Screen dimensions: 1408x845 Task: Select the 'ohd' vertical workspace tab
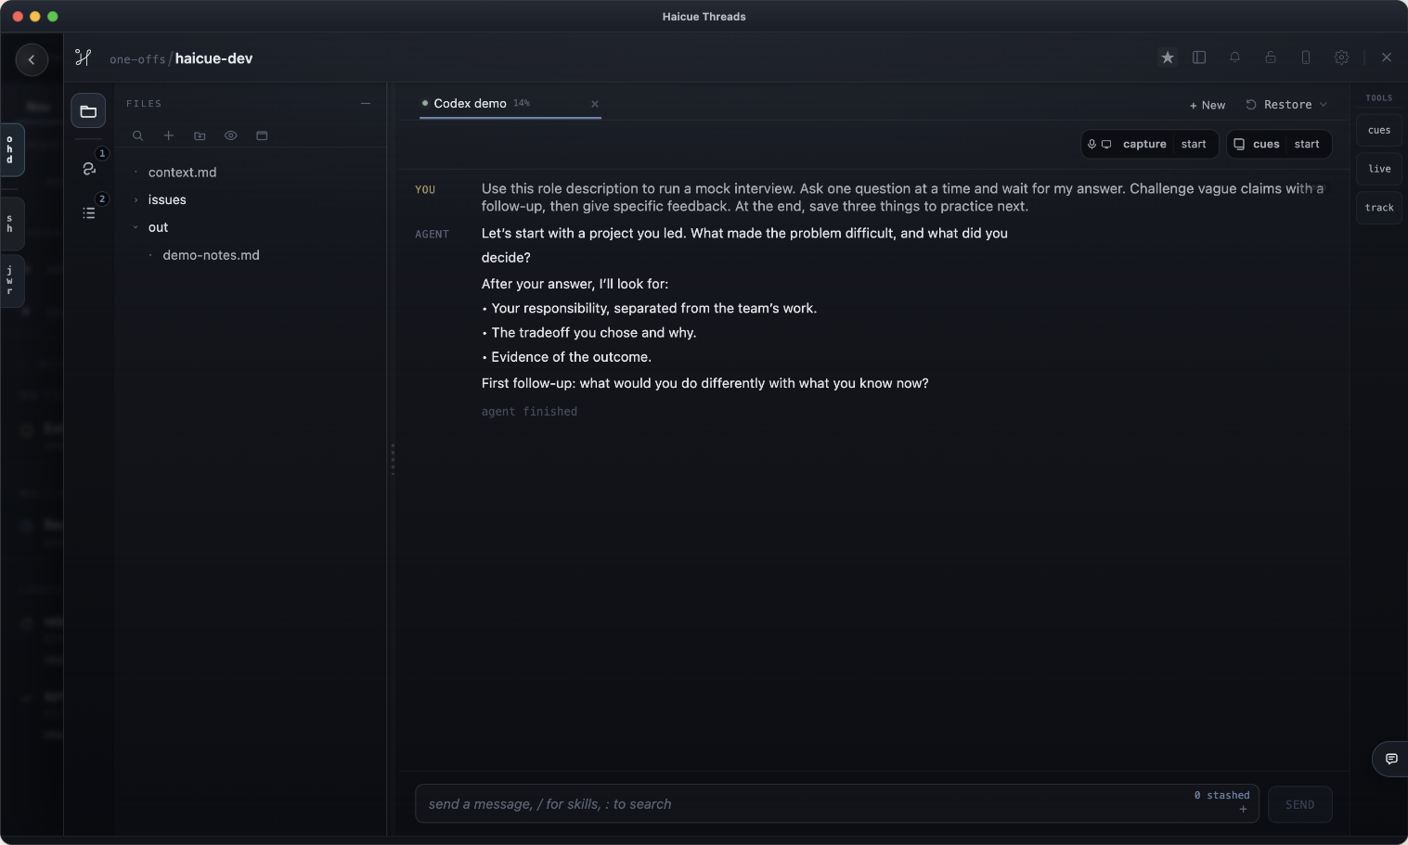(x=11, y=149)
